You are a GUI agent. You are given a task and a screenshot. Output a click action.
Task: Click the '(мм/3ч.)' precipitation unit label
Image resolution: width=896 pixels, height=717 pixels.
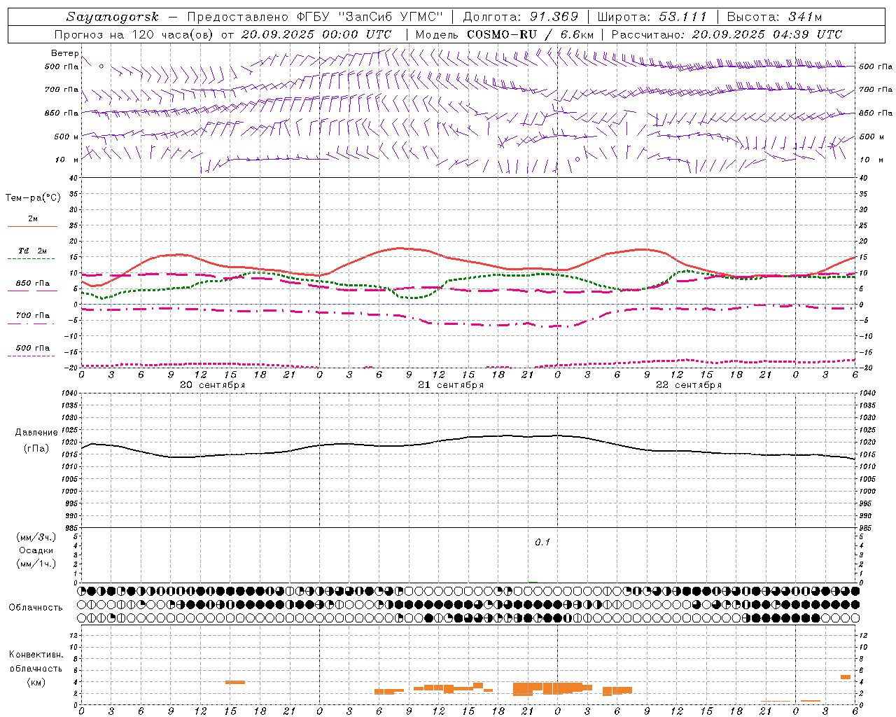[x=36, y=537]
